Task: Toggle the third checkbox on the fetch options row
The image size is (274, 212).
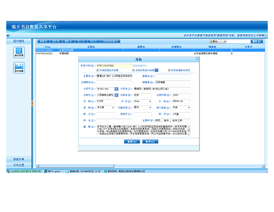Action: 169,70
